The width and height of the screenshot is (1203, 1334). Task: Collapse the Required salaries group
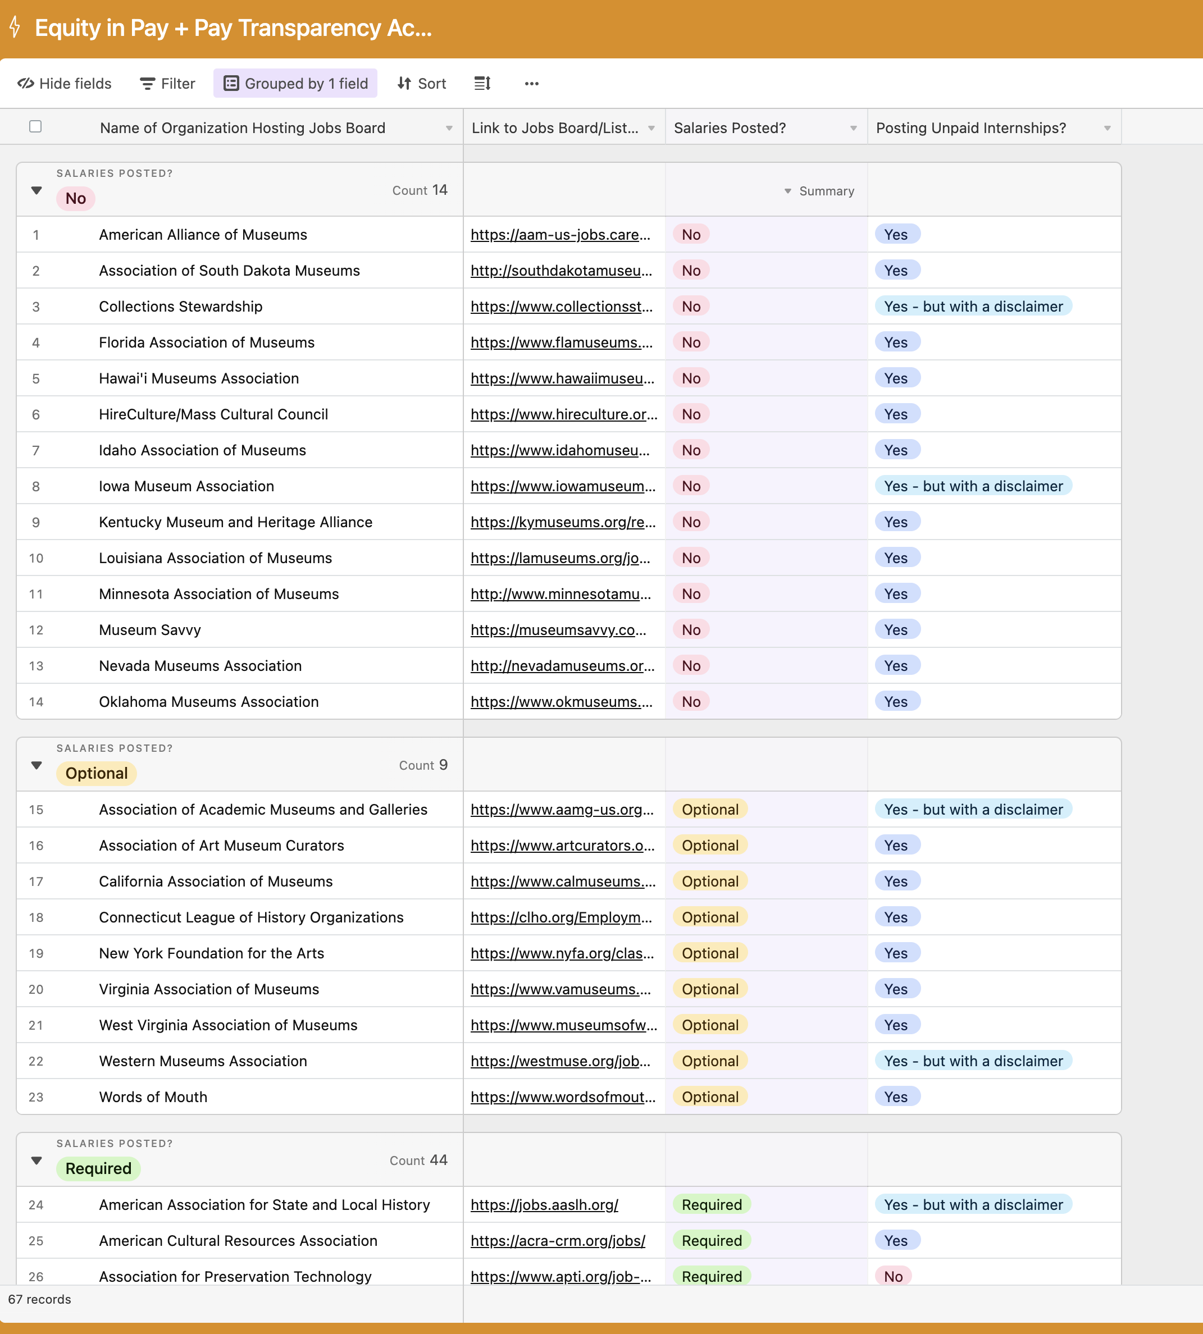(x=37, y=1160)
